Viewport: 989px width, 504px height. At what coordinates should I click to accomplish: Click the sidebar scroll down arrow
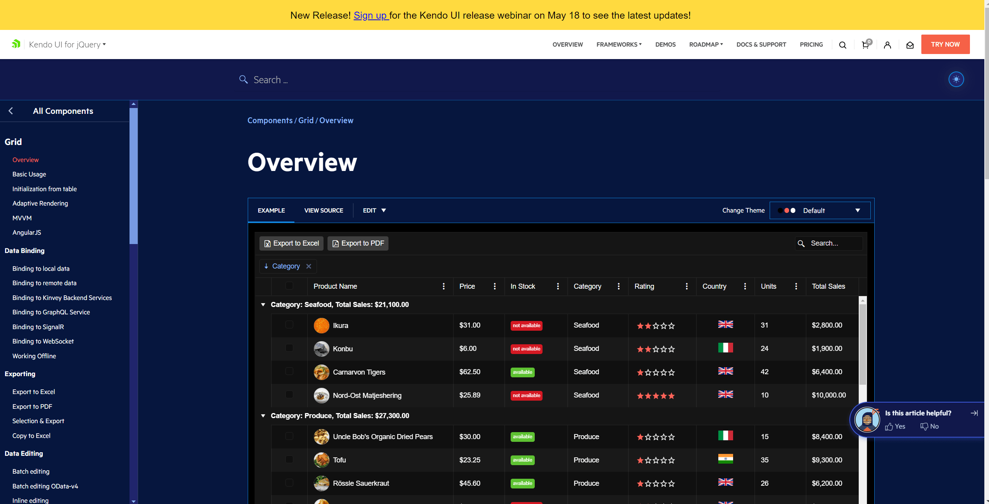coord(133,501)
